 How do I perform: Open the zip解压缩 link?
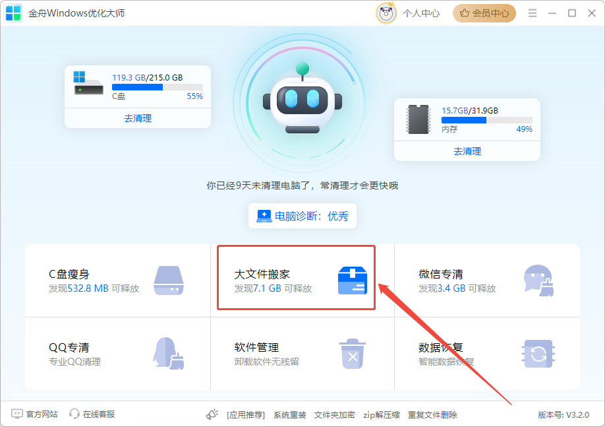(x=381, y=414)
